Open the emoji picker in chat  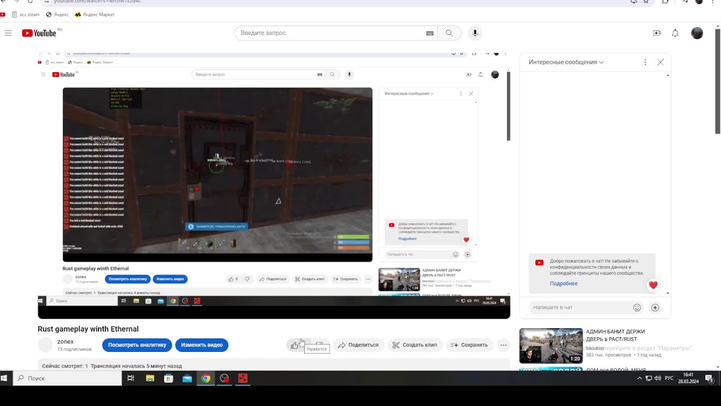pos(637,307)
